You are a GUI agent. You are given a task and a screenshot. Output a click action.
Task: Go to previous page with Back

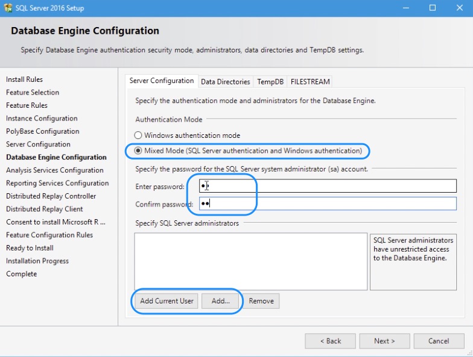[x=331, y=341]
